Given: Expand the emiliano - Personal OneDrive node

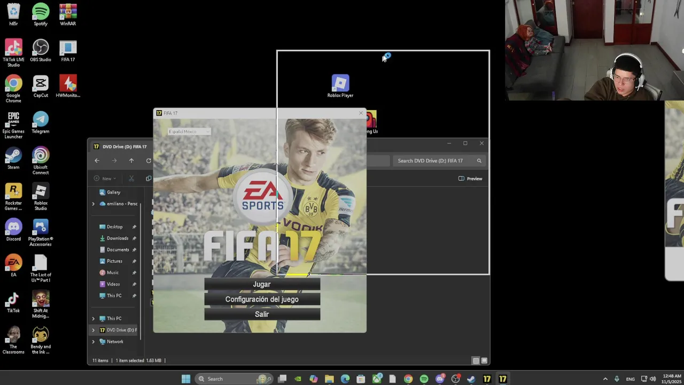Looking at the screenshot, I should click(93, 204).
